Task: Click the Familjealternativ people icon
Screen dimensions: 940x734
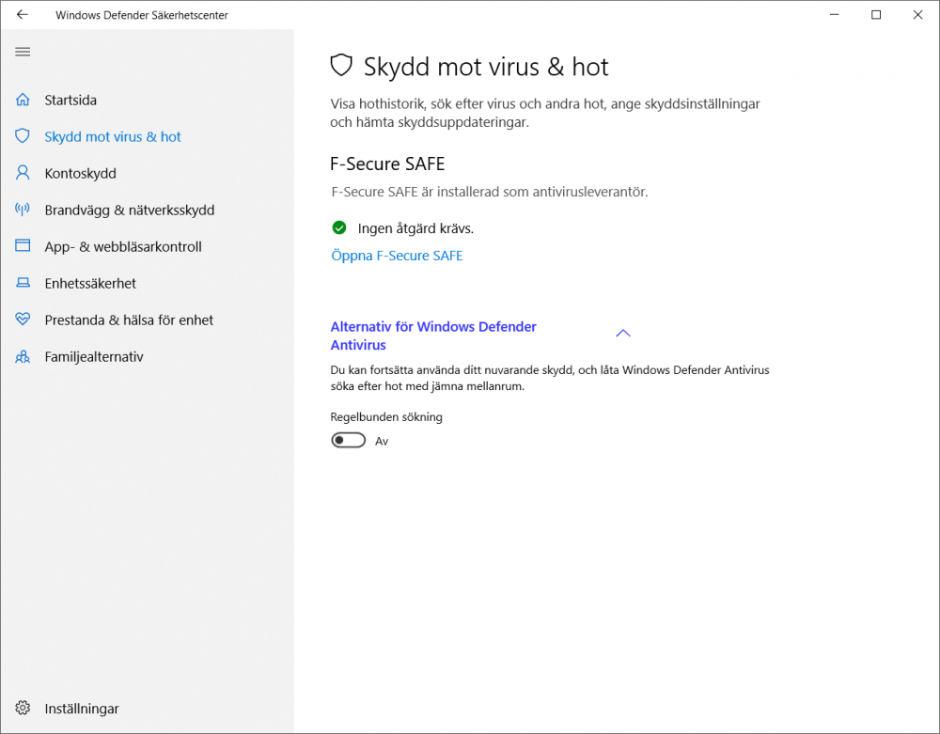Action: [x=23, y=357]
